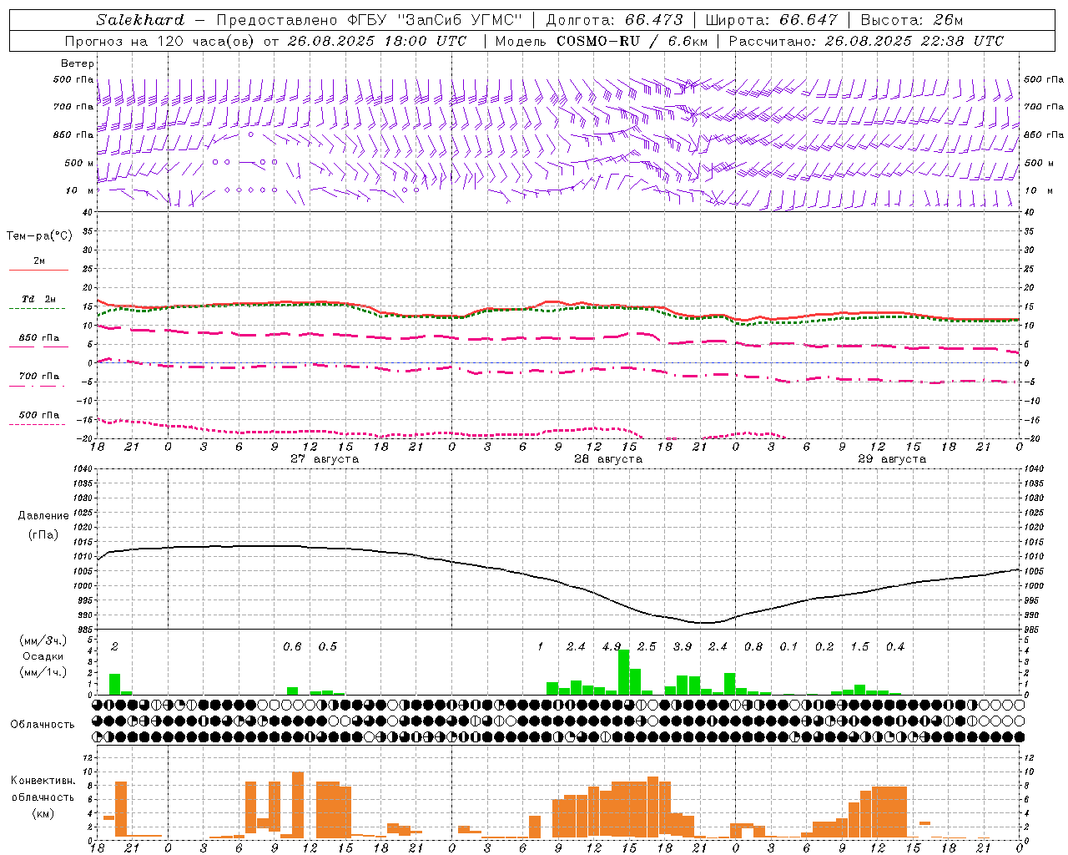Click the (мм/1ч.) precipitation unit label

pyautogui.click(x=43, y=672)
